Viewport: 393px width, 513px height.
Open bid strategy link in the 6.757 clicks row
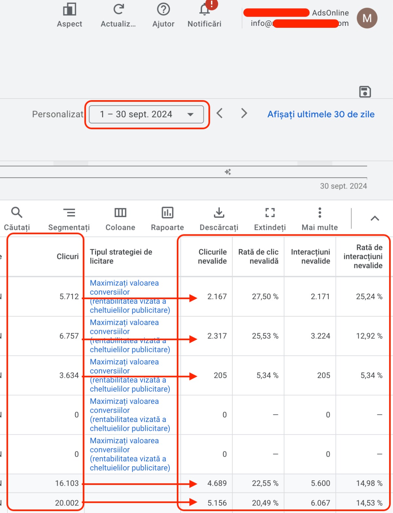coord(130,336)
